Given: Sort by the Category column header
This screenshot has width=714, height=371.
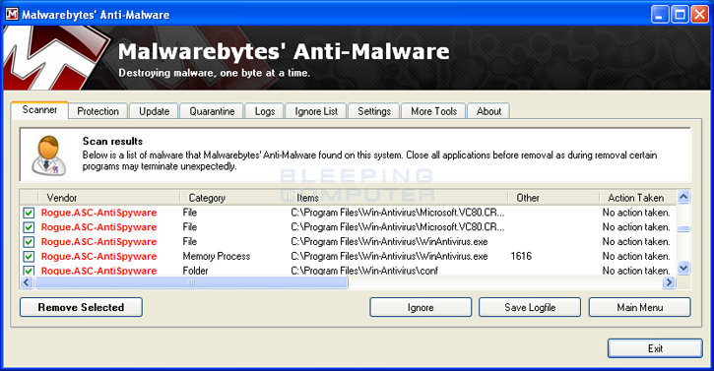Looking at the screenshot, I should click(234, 198).
